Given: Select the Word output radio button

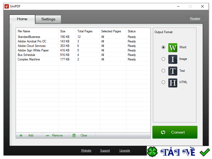Looking at the screenshot, I should click(163, 47).
